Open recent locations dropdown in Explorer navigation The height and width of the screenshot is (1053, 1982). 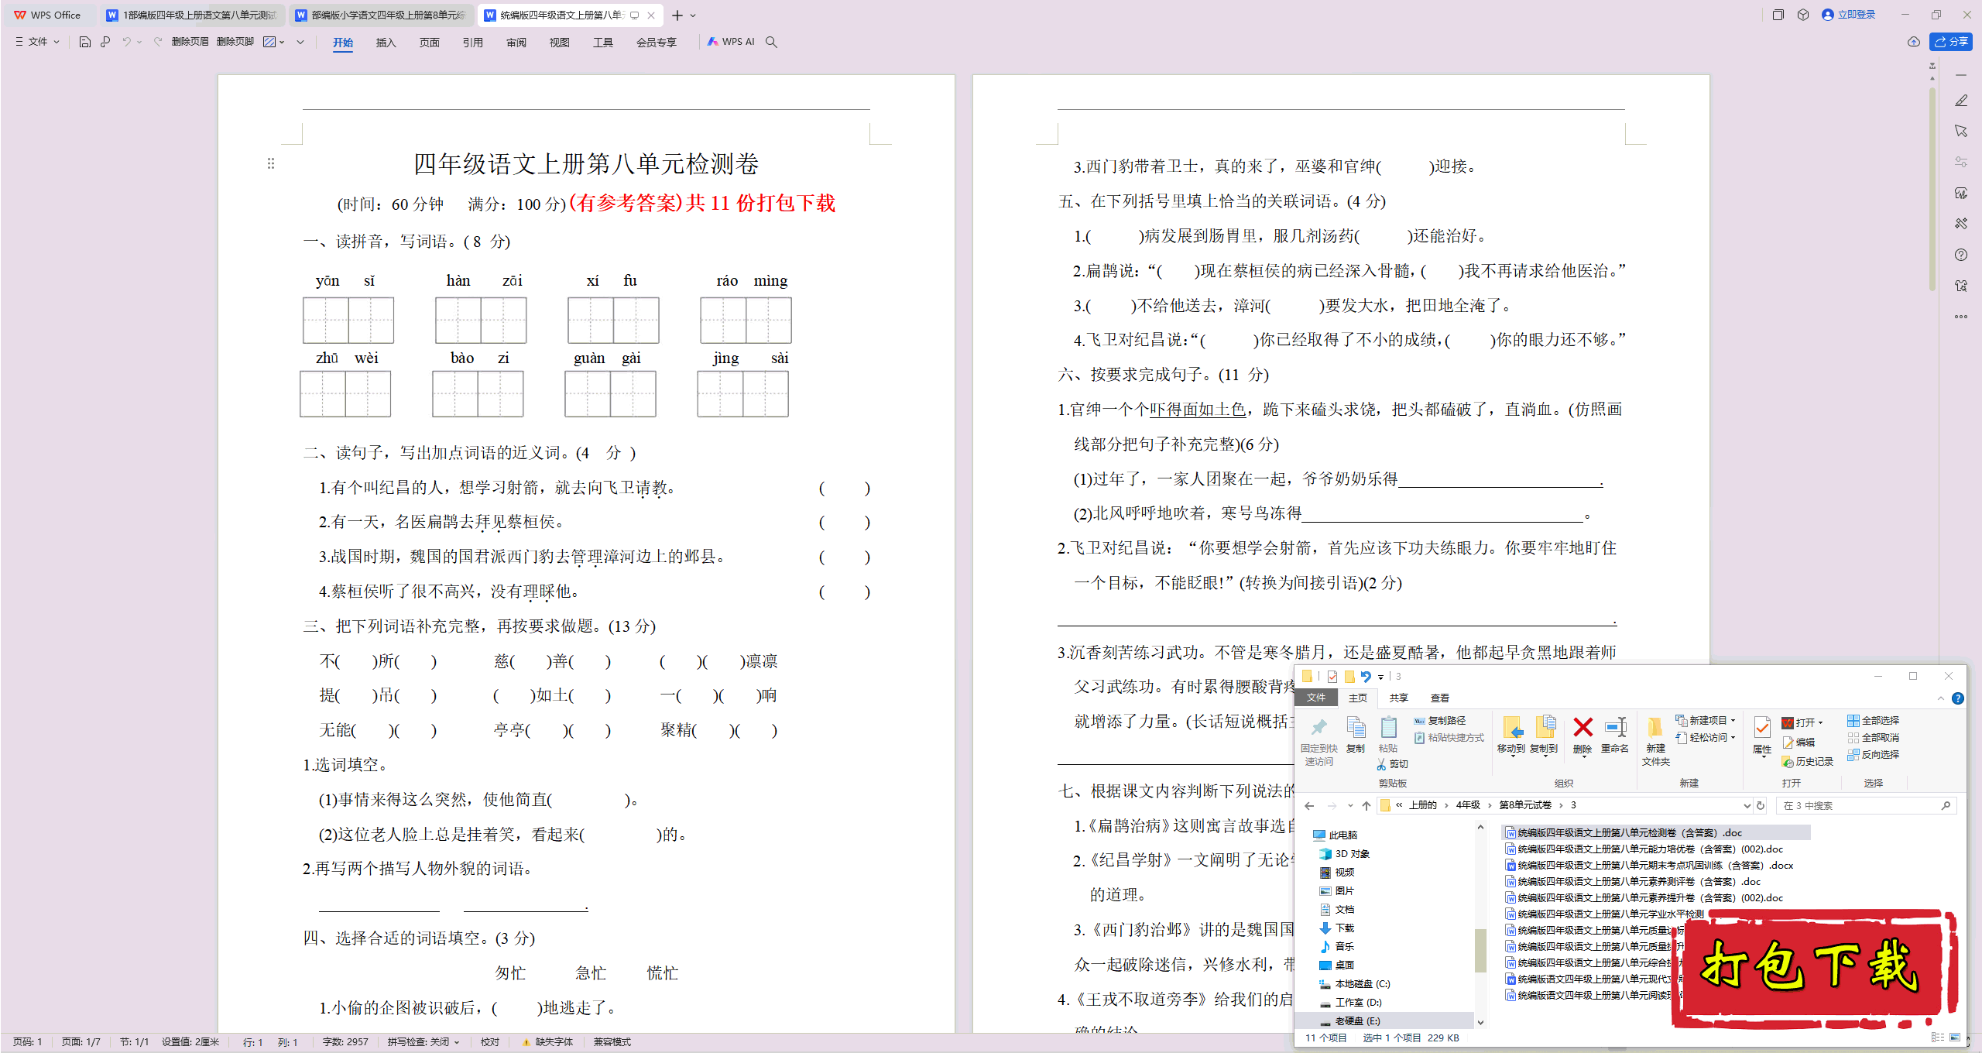tap(1350, 806)
